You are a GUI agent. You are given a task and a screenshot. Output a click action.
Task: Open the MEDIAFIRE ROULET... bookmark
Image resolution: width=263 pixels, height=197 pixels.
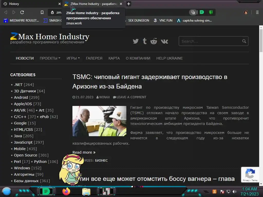point(21,21)
